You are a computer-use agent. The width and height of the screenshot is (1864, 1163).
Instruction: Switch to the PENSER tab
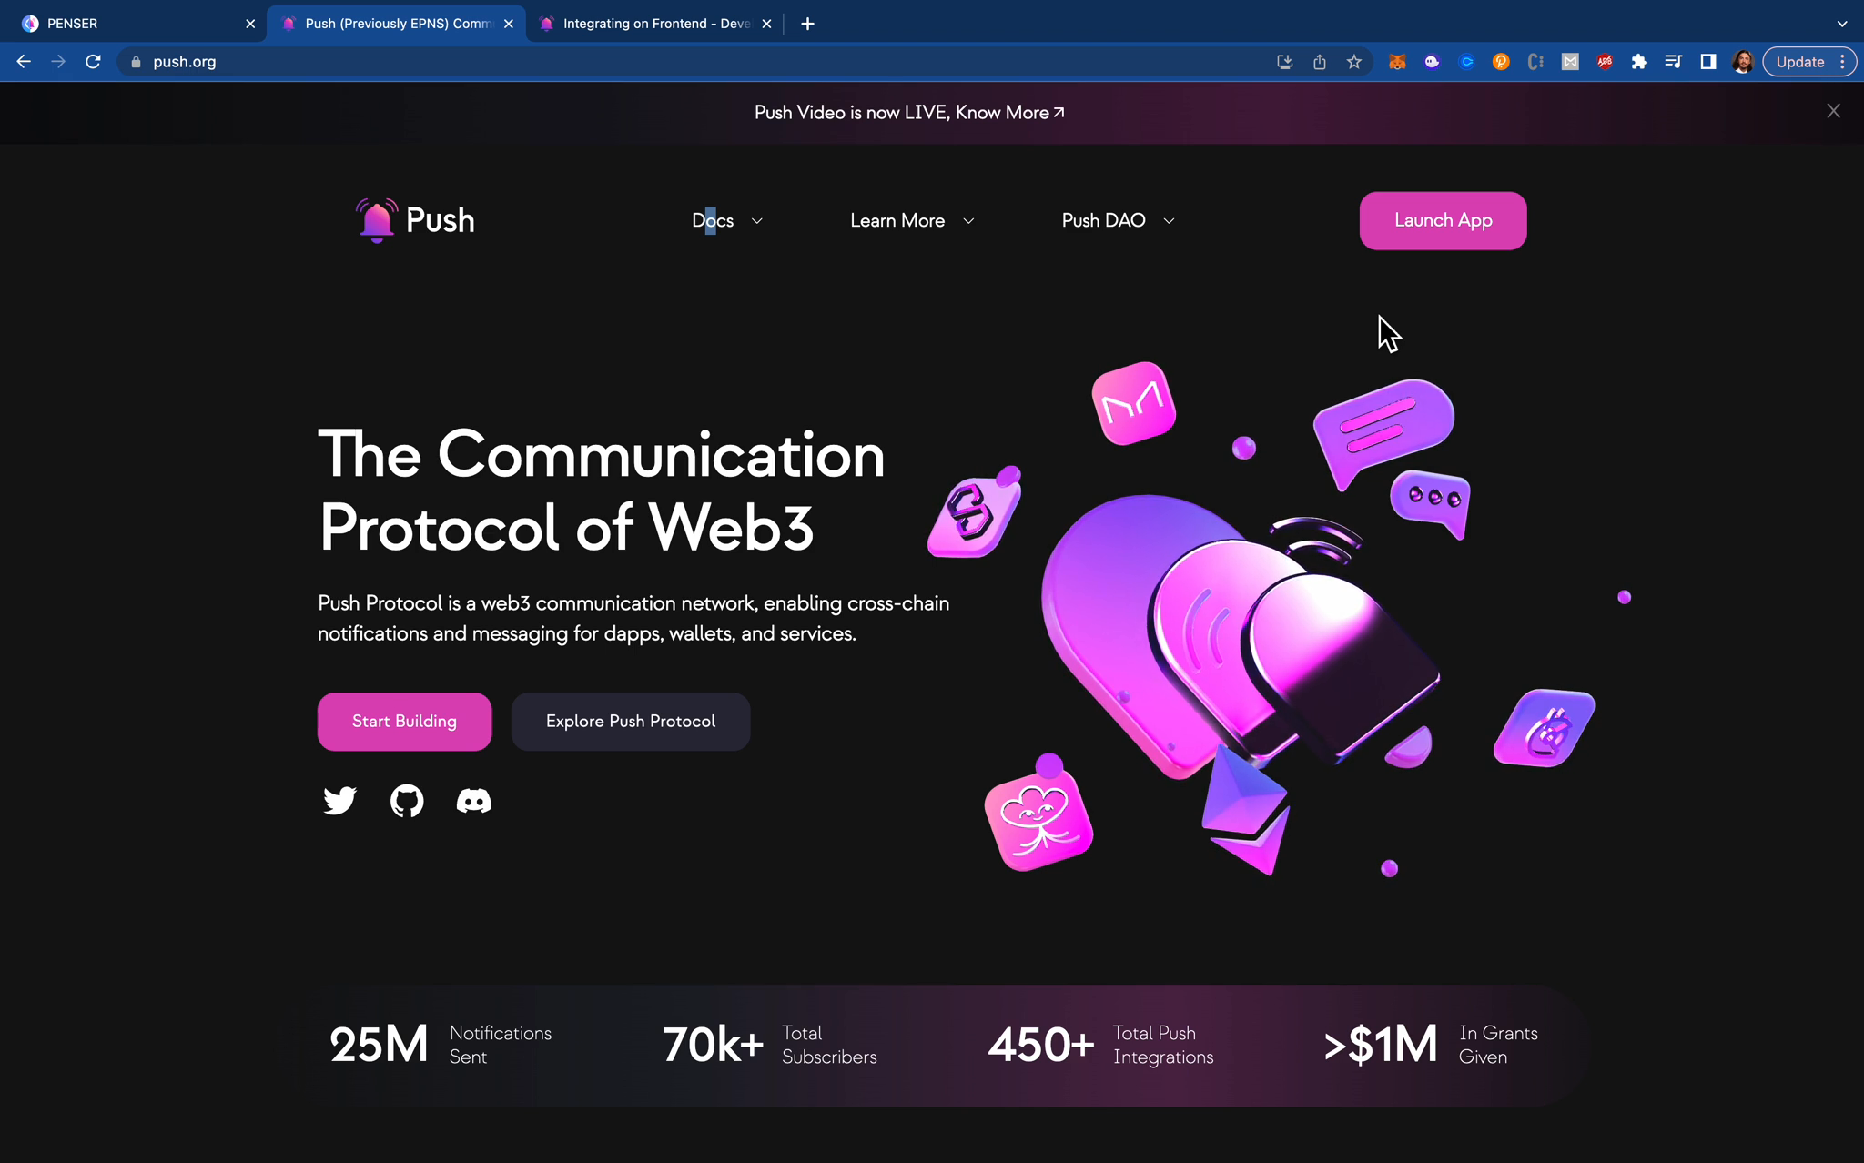[x=133, y=24]
